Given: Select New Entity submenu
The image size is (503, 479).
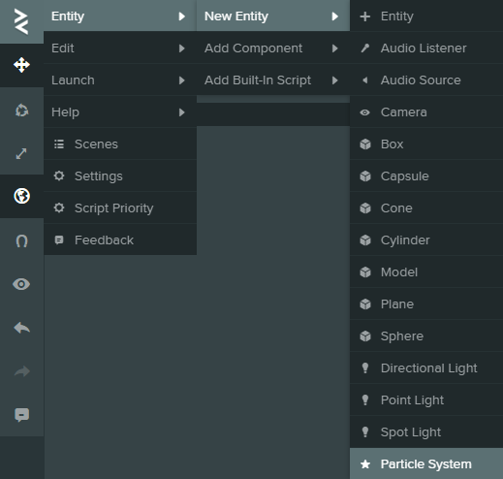Looking at the screenshot, I should [x=273, y=16].
